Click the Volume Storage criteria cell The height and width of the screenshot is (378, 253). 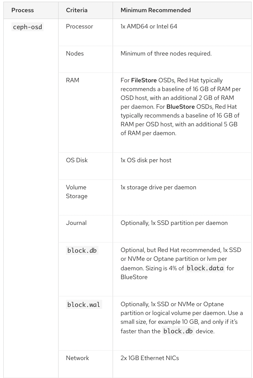coord(77,192)
